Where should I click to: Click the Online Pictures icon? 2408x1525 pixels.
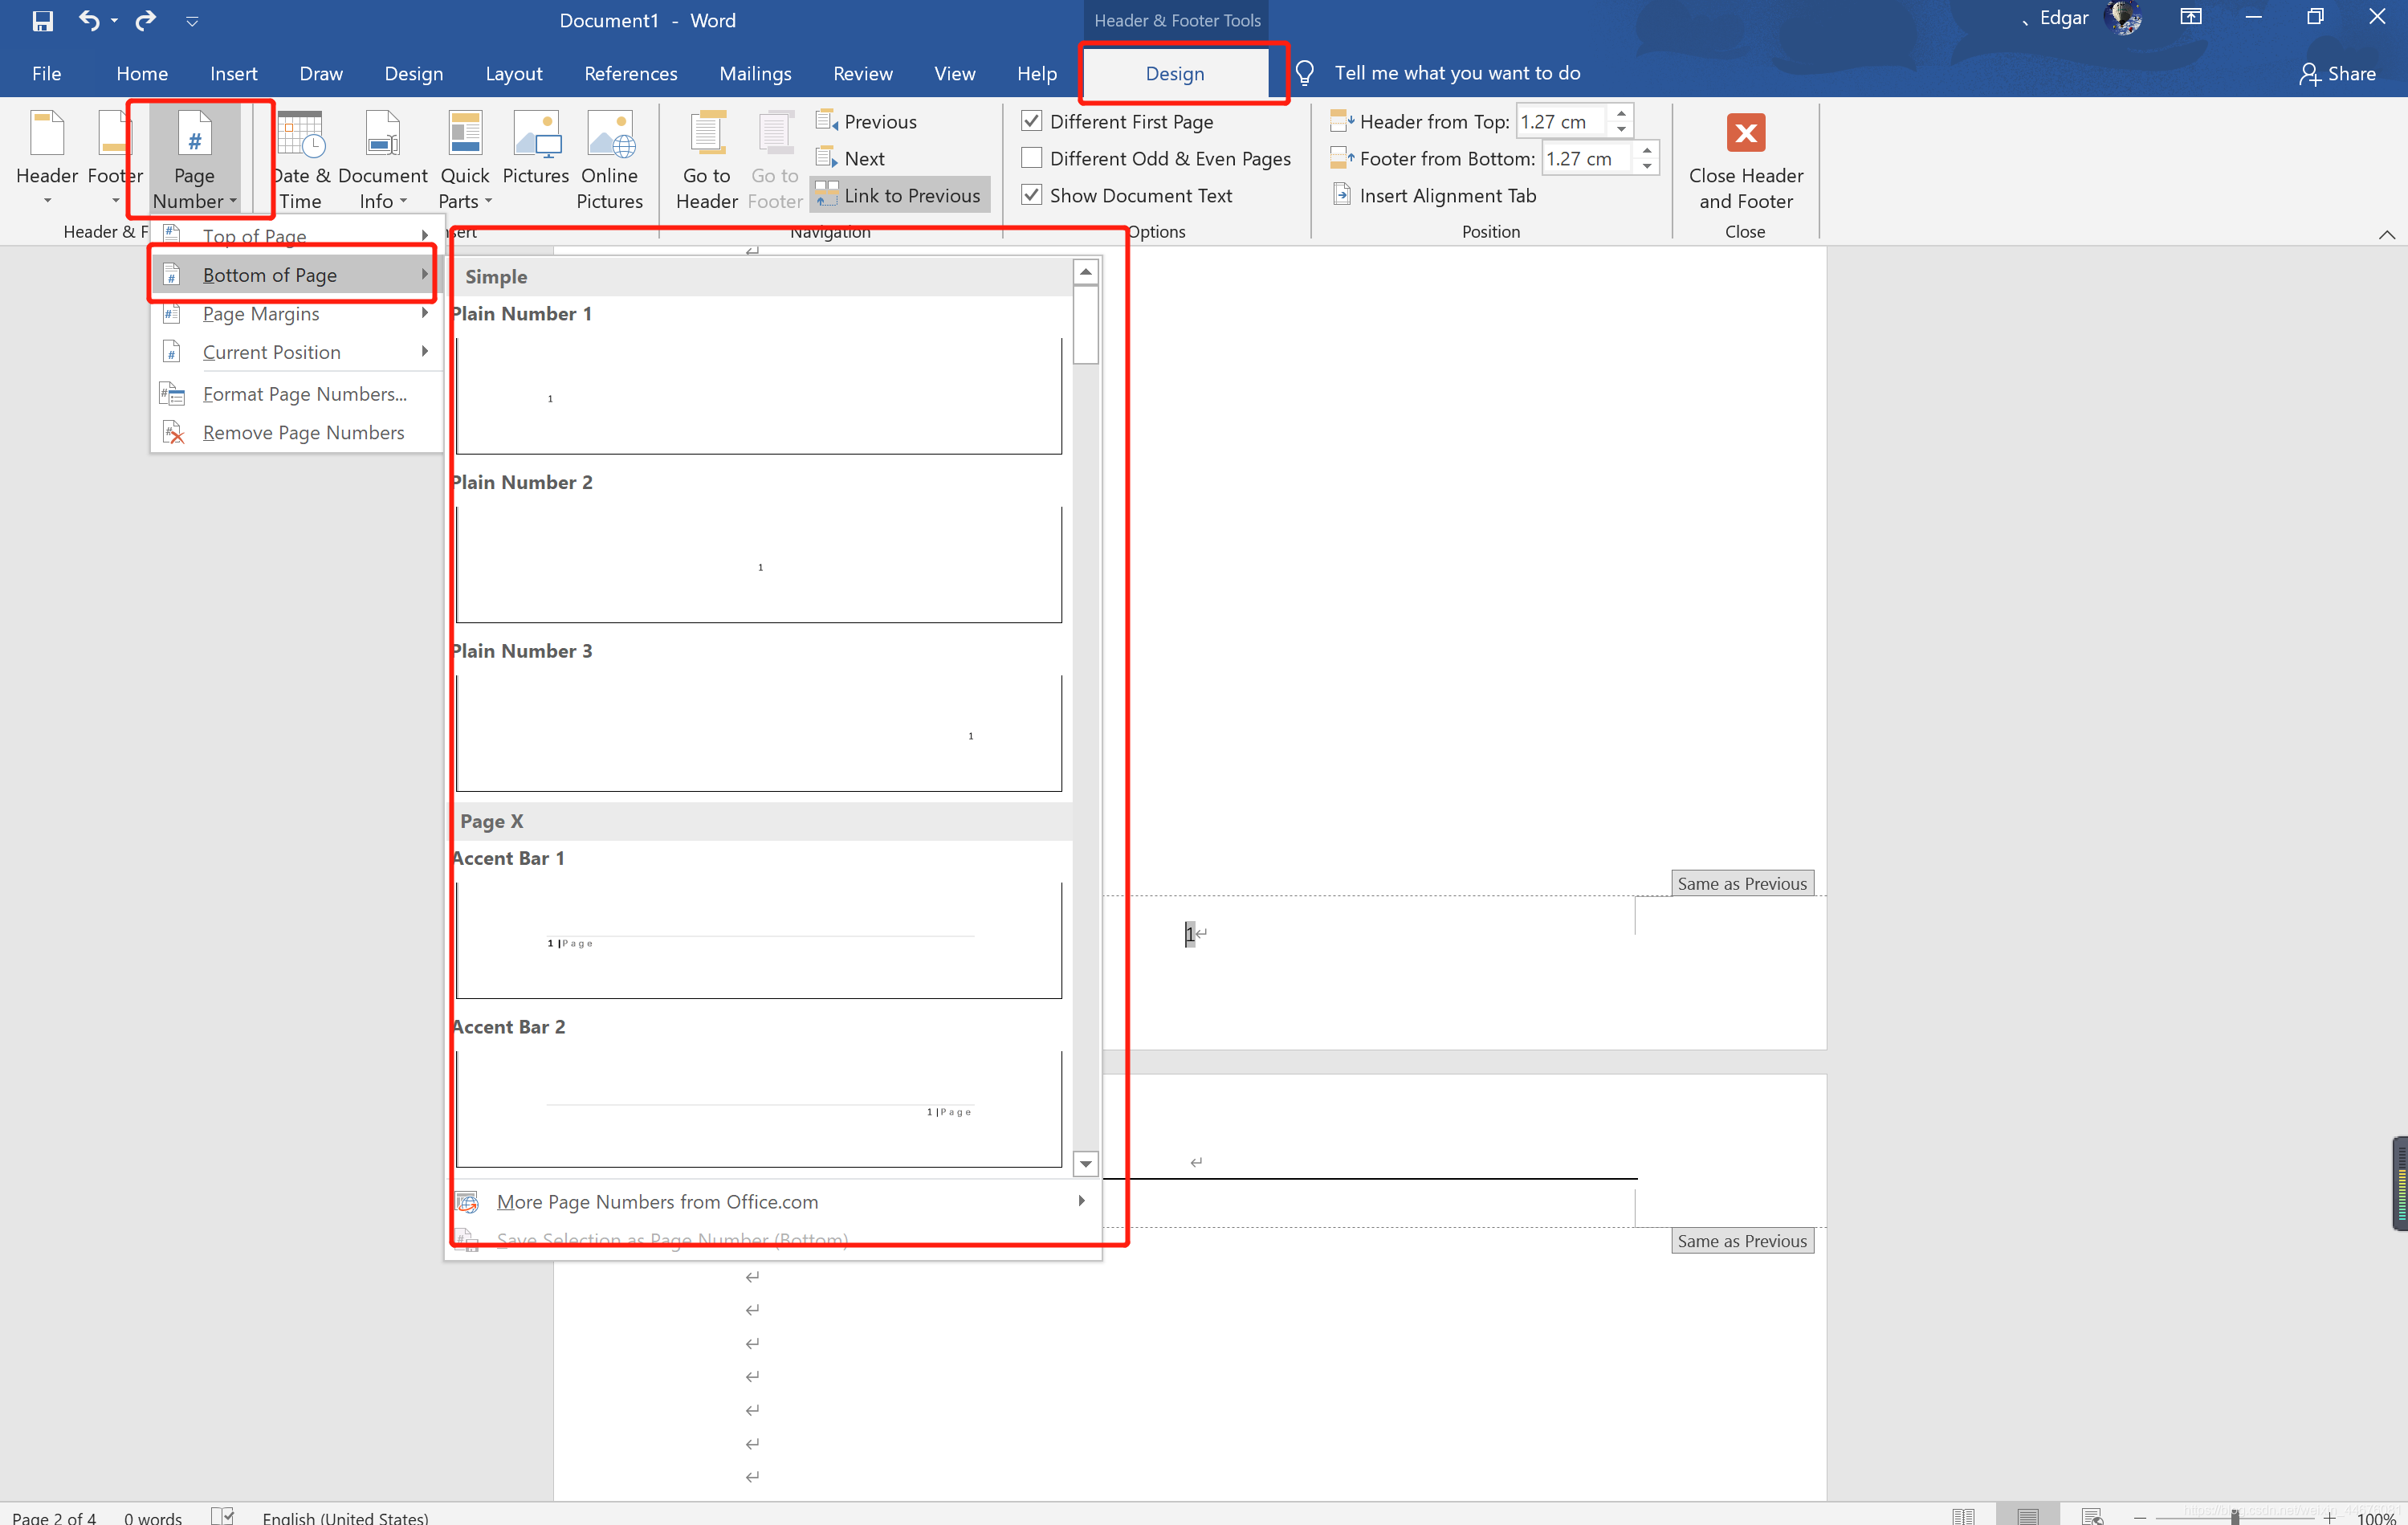click(x=610, y=135)
